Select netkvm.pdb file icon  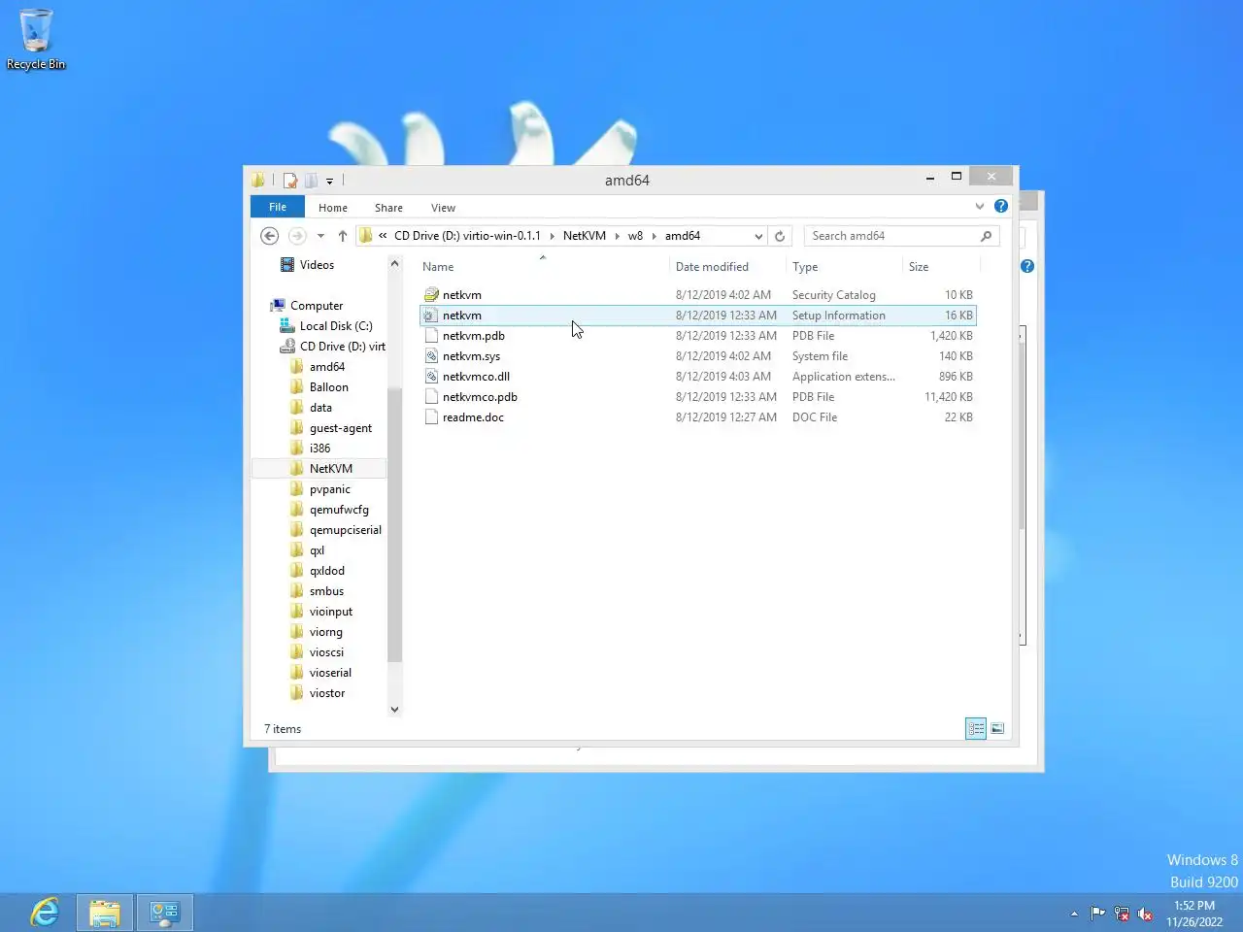click(x=431, y=336)
